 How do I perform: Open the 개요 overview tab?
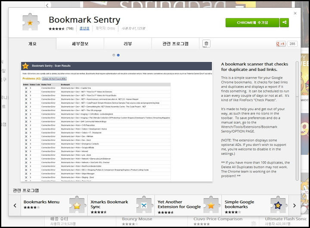(x=32, y=43)
